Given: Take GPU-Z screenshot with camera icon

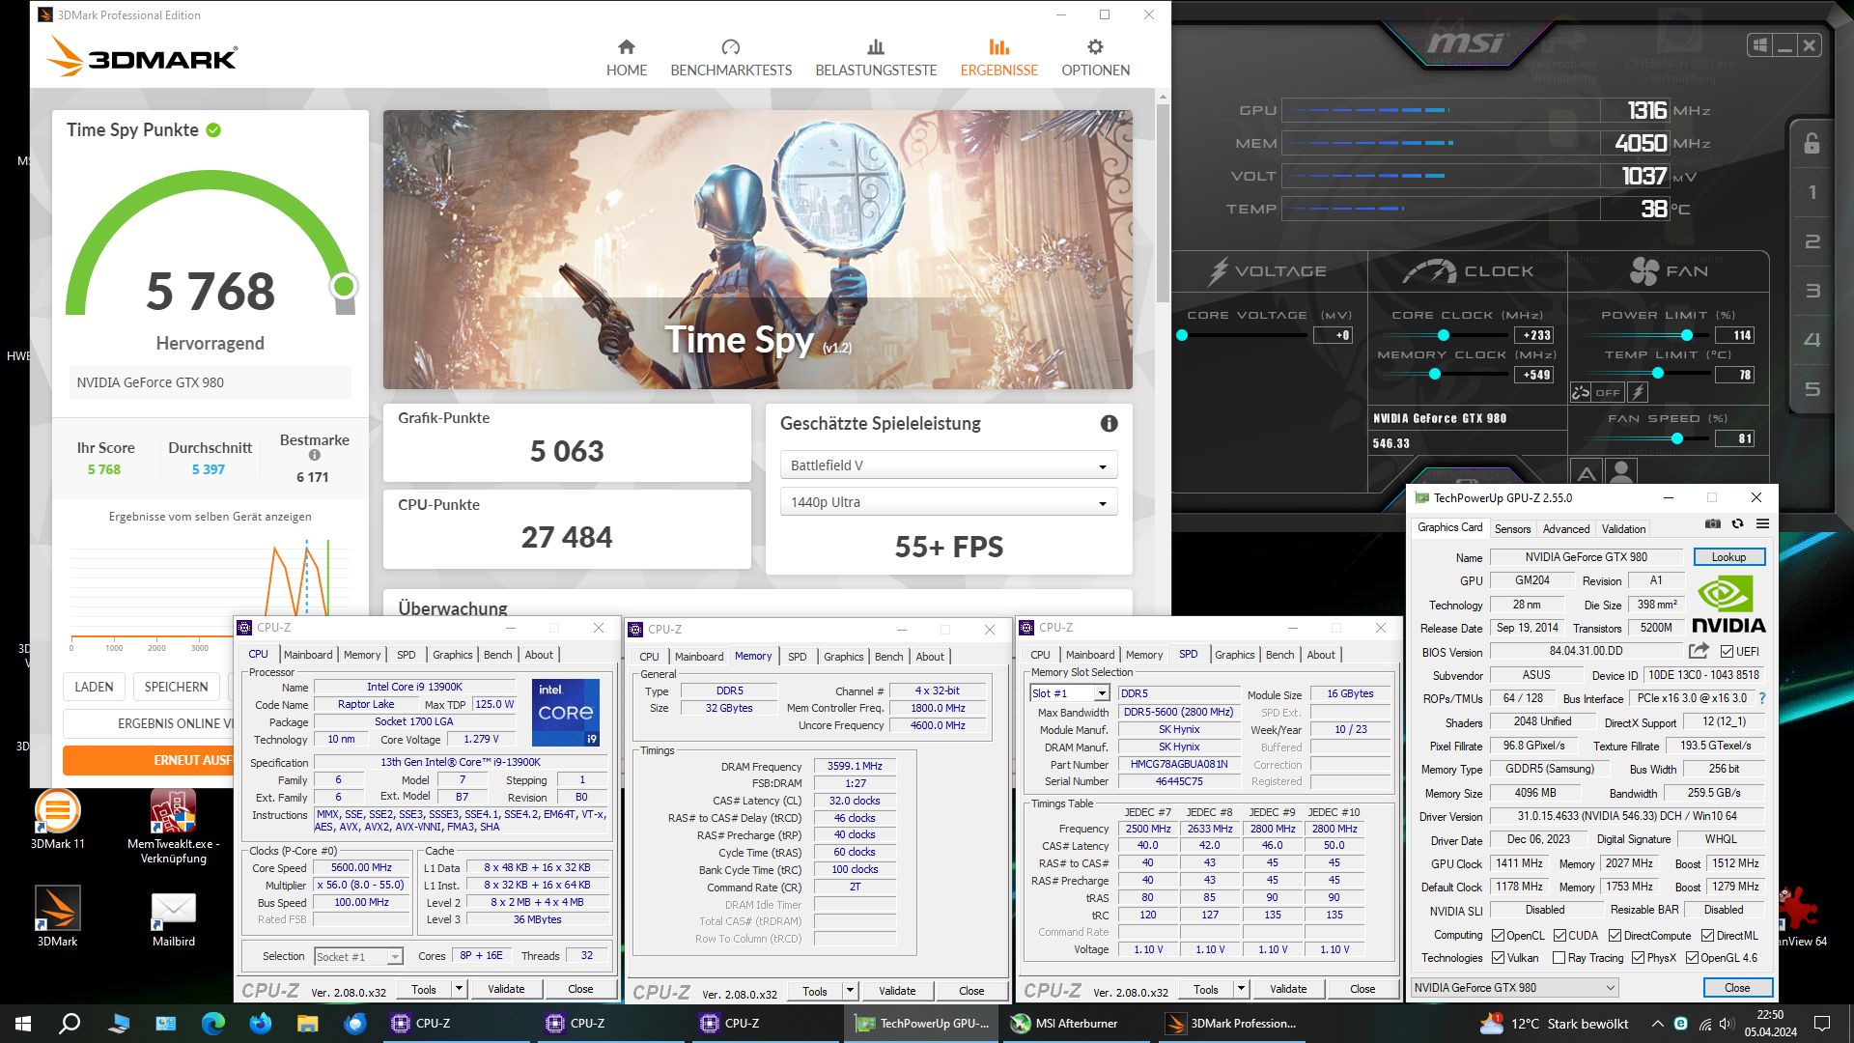Looking at the screenshot, I should point(1712,523).
